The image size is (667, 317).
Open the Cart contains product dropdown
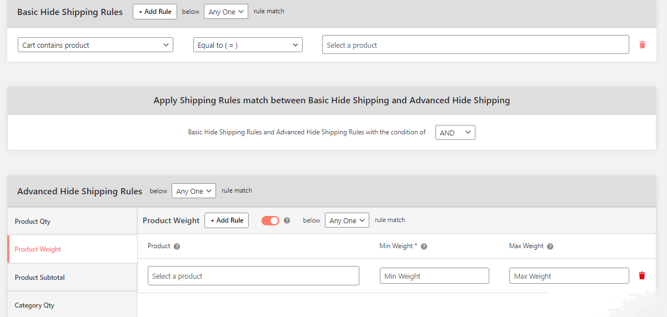[96, 45]
